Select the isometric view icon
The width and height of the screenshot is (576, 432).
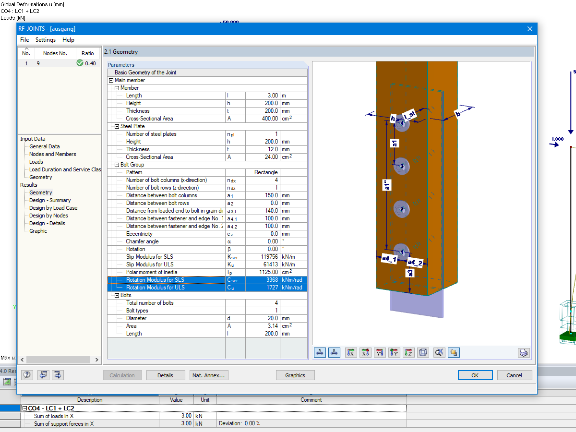pos(423,352)
